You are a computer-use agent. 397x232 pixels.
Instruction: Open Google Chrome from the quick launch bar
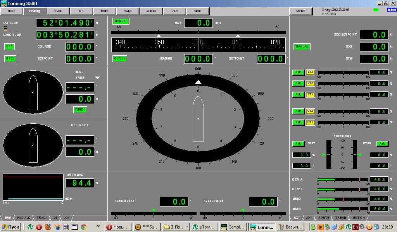click(x=83, y=227)
